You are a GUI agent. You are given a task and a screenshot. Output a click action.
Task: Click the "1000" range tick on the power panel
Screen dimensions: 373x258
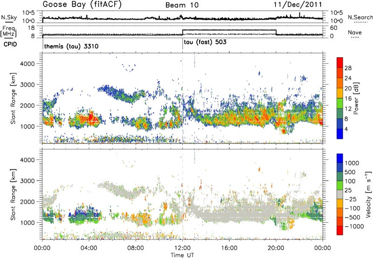click(27, 126)
